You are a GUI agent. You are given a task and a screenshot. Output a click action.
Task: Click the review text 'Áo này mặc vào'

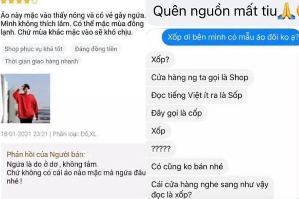(x=73, y=24)
